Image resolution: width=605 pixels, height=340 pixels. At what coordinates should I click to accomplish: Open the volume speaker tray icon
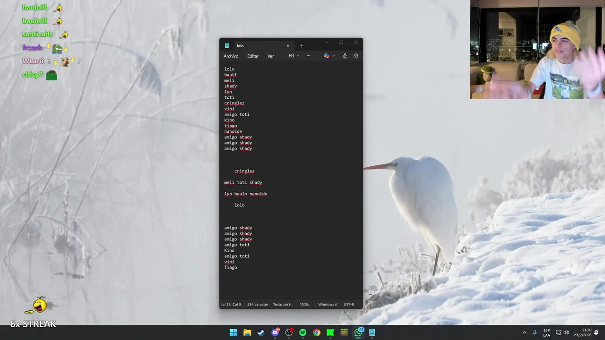566,332
